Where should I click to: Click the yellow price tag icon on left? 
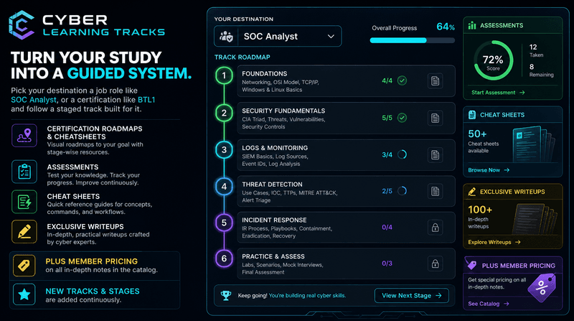coord(24,265)
